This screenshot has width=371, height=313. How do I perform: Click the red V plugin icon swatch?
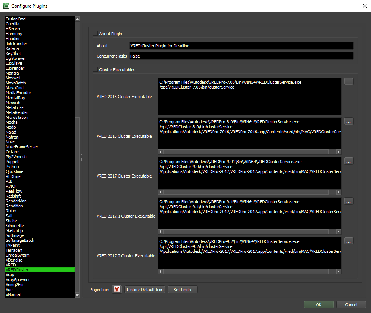click(x=116, y=289)
